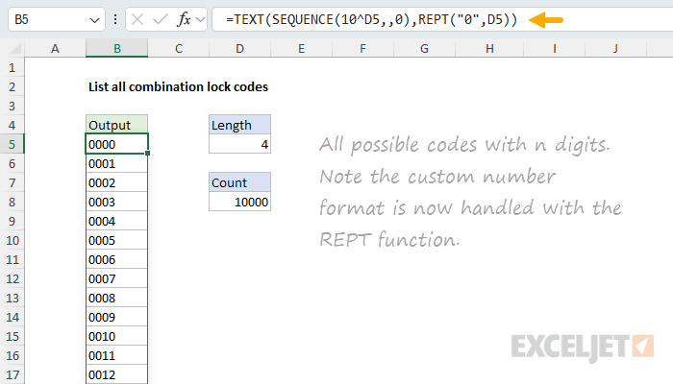Select column B header
The height and width of the screenshot is (384, 673).
116,48
